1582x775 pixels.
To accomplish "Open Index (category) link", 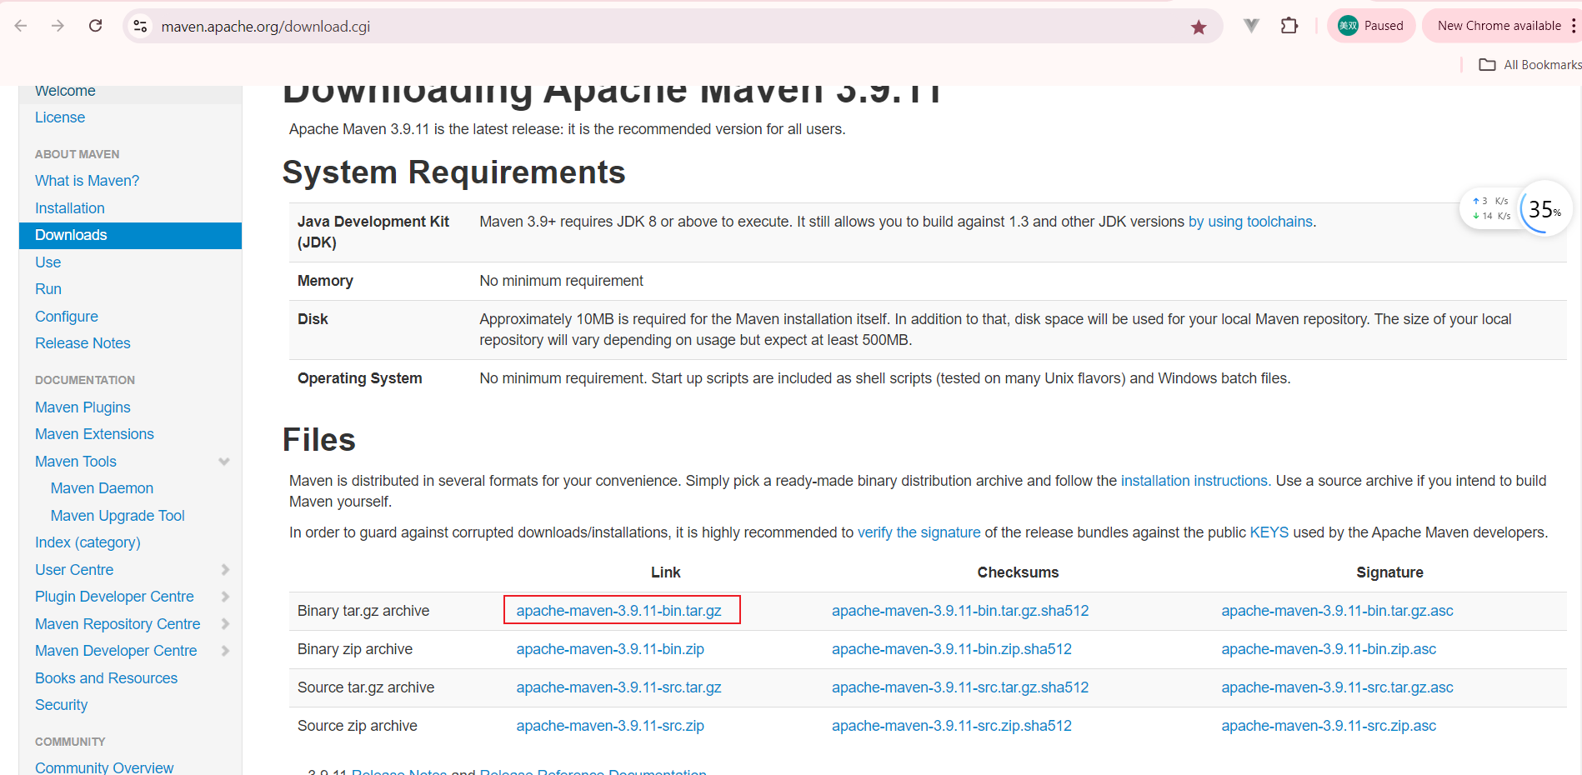I will point(88,542).
